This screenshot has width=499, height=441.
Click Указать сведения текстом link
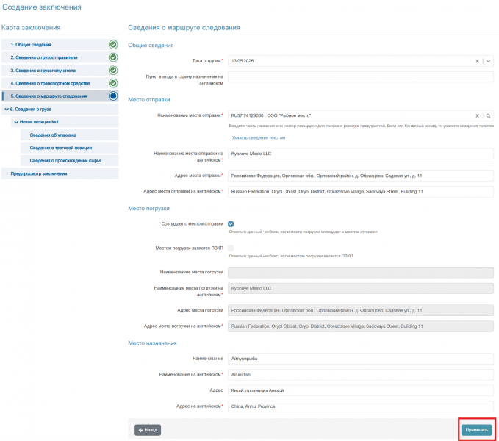259,137
